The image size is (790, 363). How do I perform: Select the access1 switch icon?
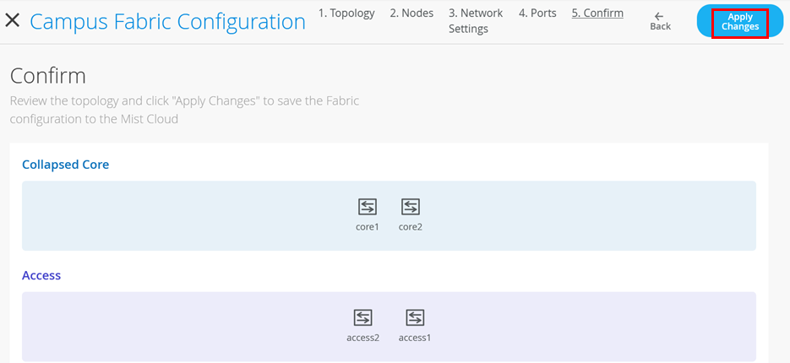tap(415, 317)
